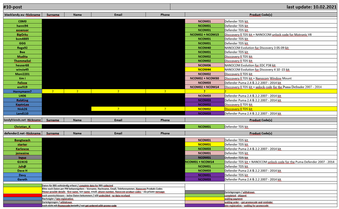Image resolution: width=339 pixels, height=209 pixels.
Task: Select nickname cell Christian_K
Action: (23, 127)
